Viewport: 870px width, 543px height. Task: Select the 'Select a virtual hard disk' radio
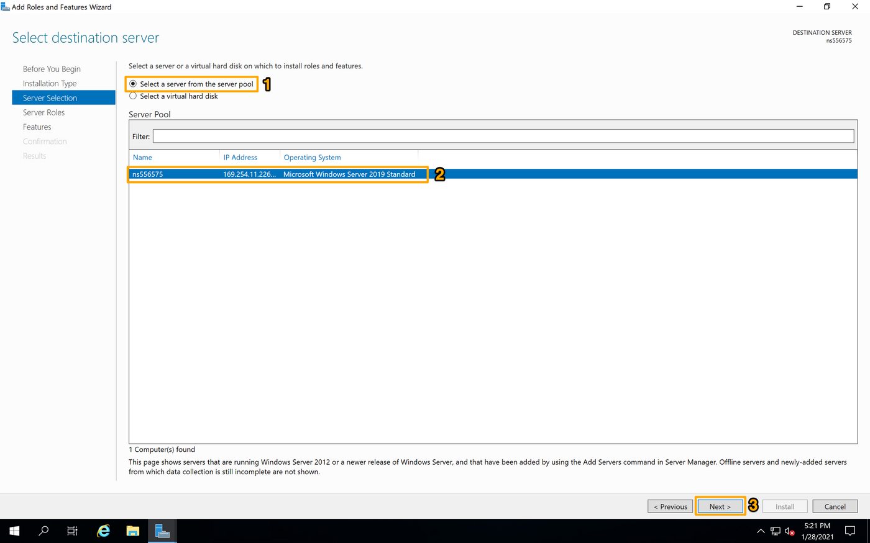click(132, 96)
